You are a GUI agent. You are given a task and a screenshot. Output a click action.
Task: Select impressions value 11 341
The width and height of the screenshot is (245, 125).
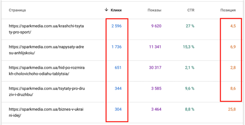pos(155,47)
